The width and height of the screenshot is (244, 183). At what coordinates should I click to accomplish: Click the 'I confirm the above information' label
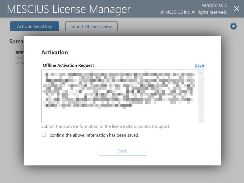93,135
